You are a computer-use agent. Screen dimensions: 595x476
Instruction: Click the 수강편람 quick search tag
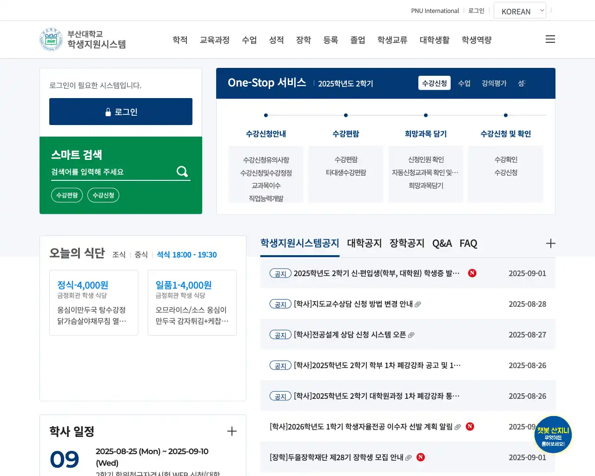tap(67, 195)
